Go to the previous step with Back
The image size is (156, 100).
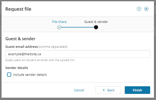pyautogui.click(x=108, y=90)
